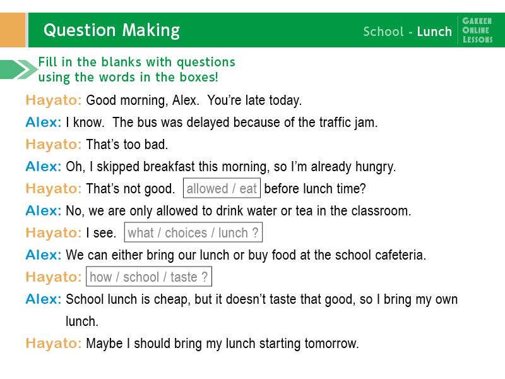Click the "allowed / eat" blank box

coord(222,189)
